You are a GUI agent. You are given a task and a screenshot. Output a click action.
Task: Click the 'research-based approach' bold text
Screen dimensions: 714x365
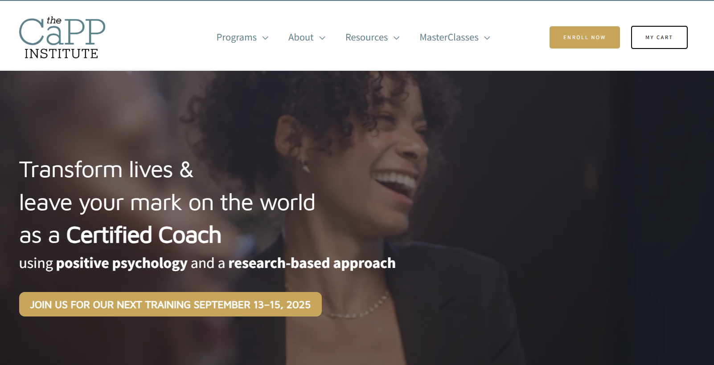coord(312,263)
